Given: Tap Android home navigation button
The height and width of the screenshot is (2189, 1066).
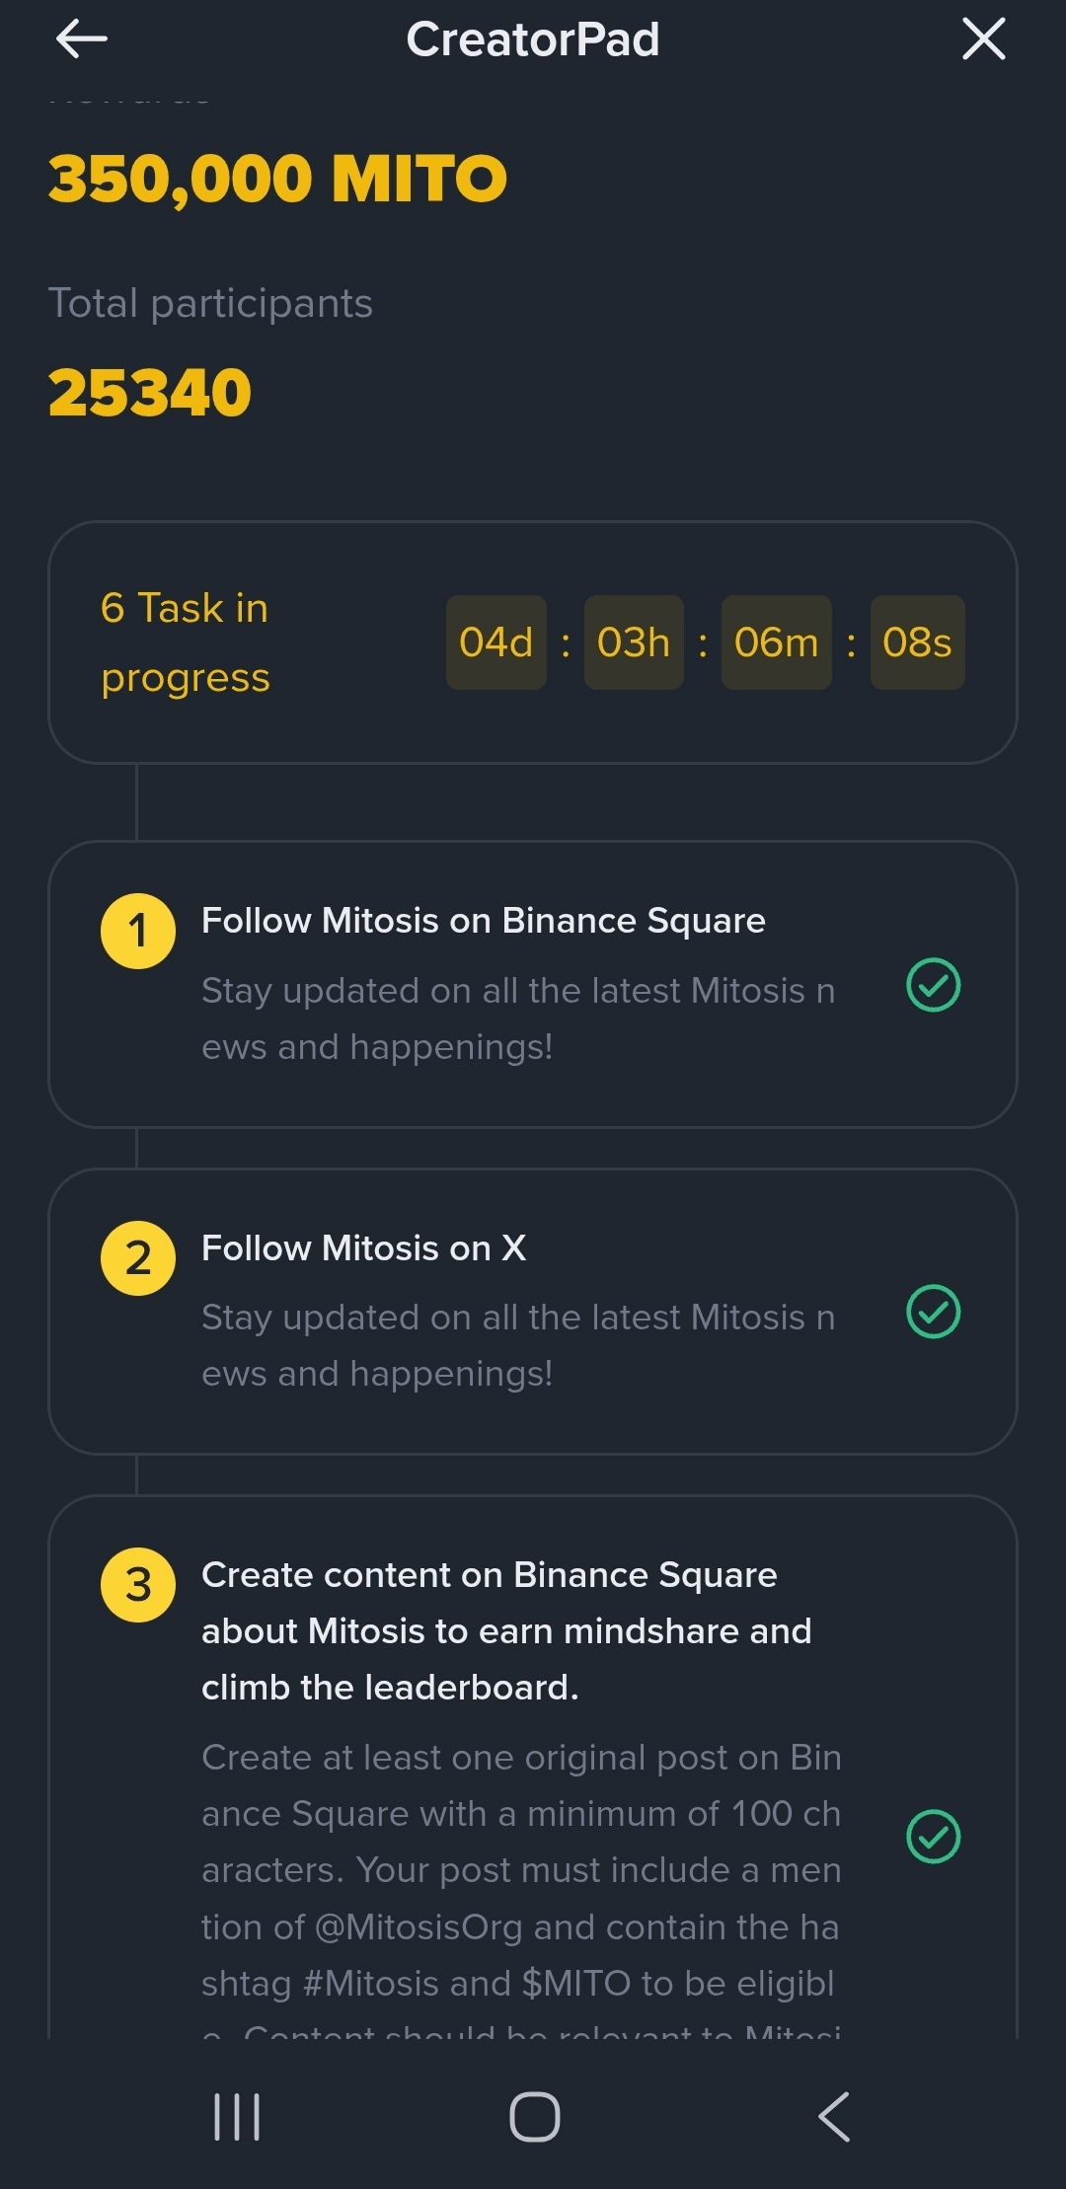Looking at the screenshot, I should 534,2117.
